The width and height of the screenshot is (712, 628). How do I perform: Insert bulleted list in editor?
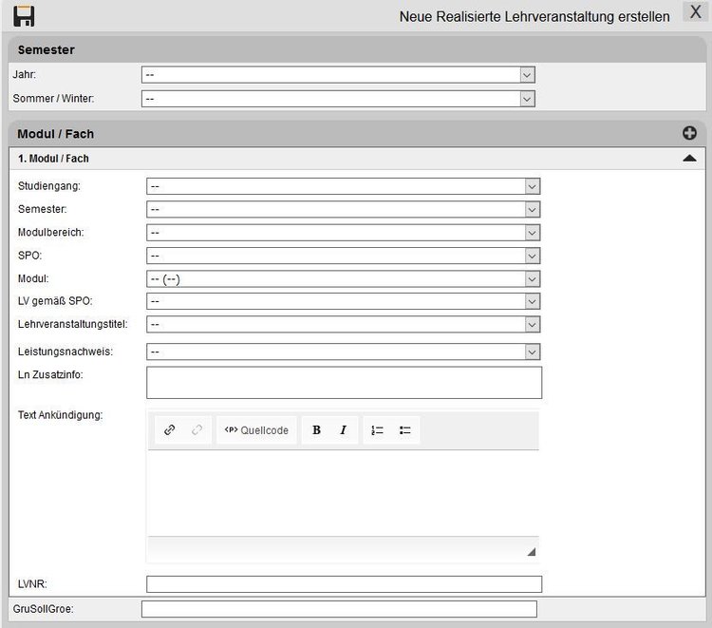[405, 430]
